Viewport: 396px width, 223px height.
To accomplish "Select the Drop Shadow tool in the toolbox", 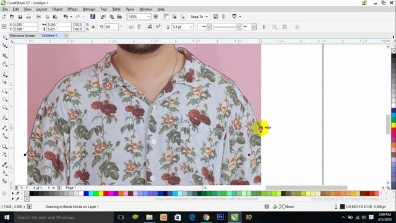I will 4,146.
